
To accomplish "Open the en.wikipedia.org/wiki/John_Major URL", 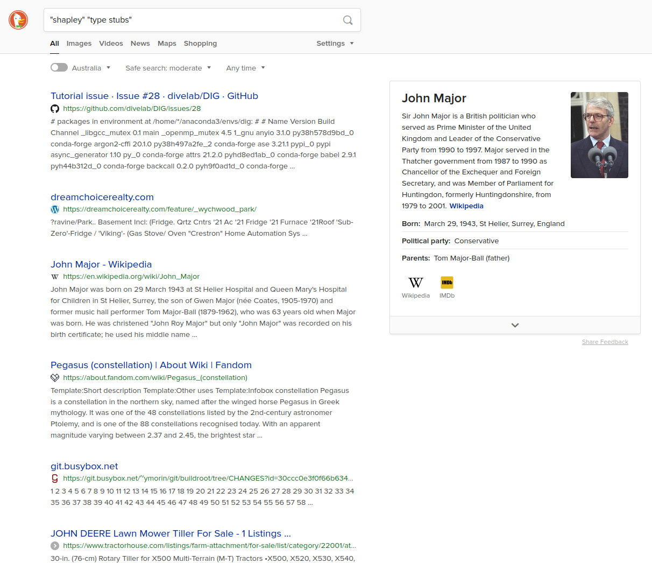I will [x=131, y=277].
